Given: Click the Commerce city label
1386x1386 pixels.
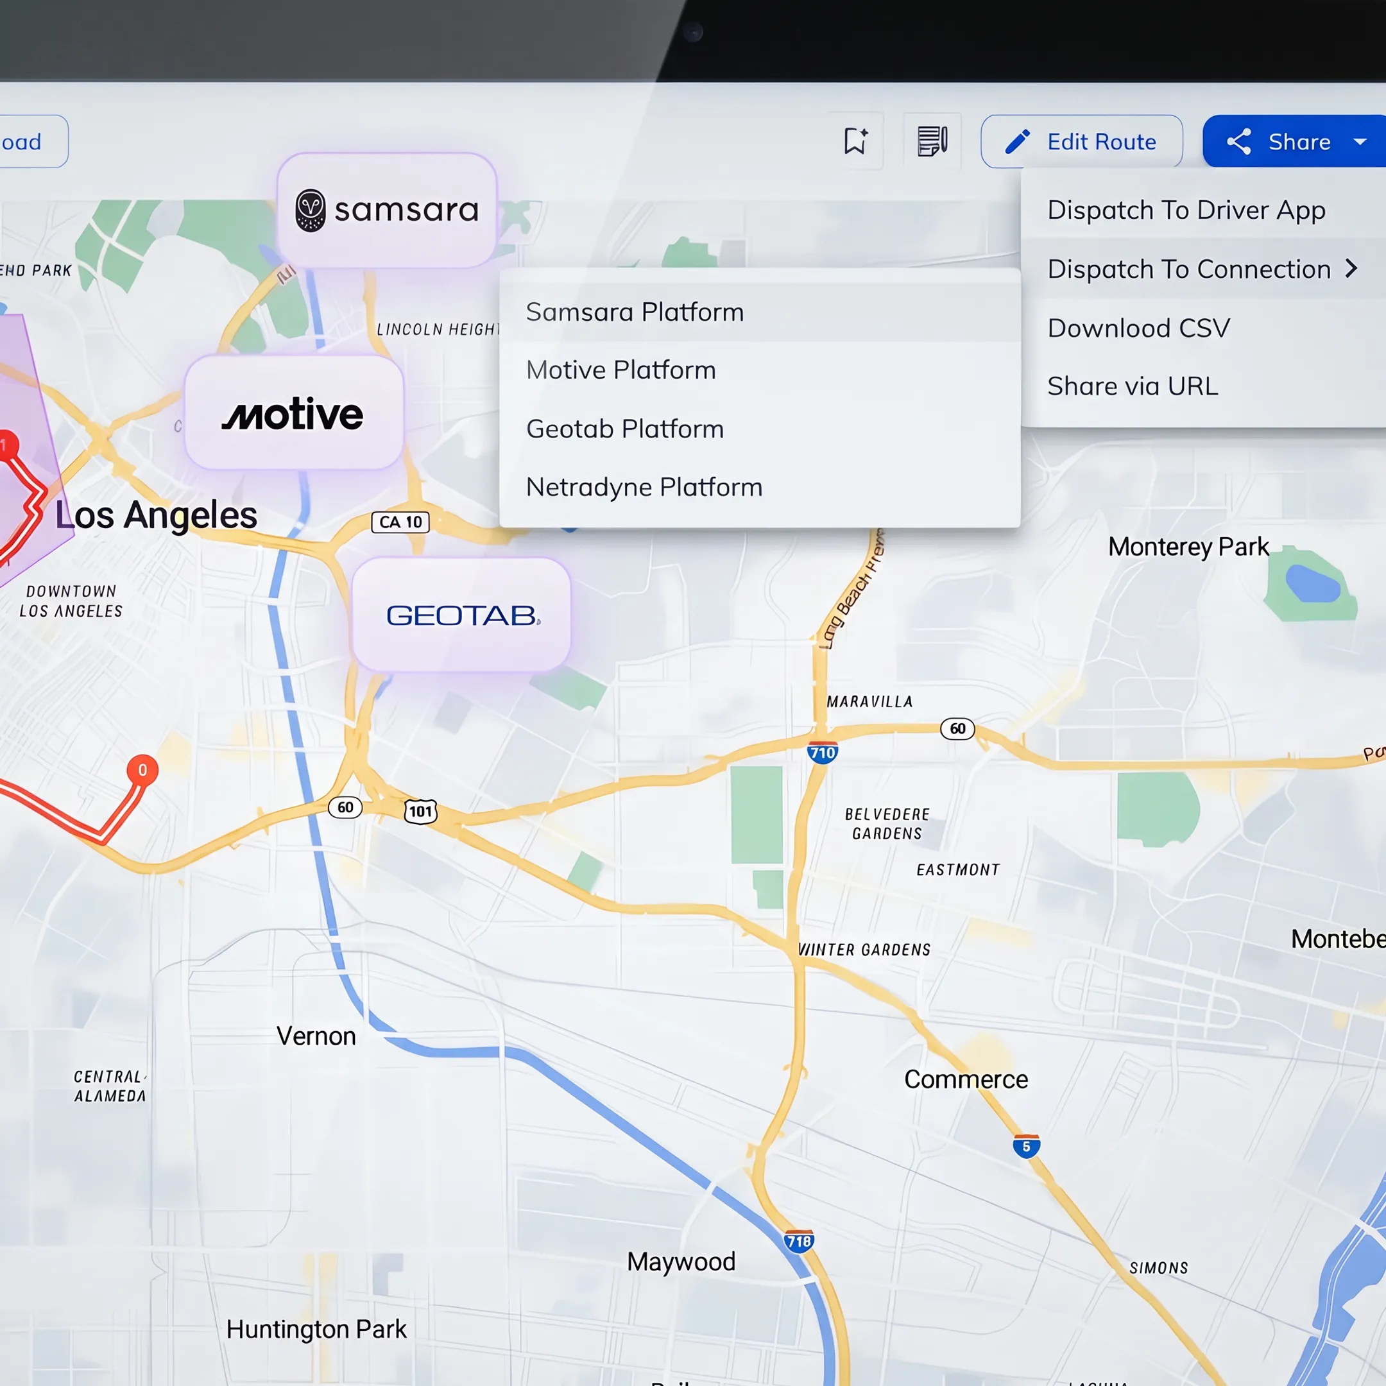Looking at the screenshot, I should point(966,1079).
